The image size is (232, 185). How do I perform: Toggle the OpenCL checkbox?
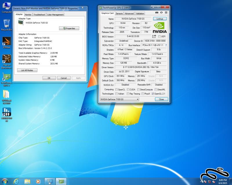[117, 90]
